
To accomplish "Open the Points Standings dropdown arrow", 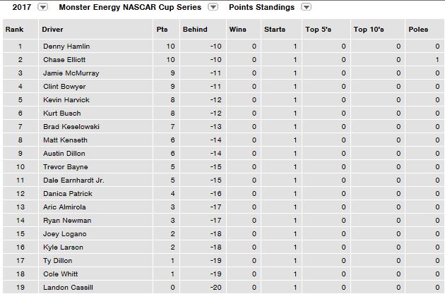I will click(306, 7).
